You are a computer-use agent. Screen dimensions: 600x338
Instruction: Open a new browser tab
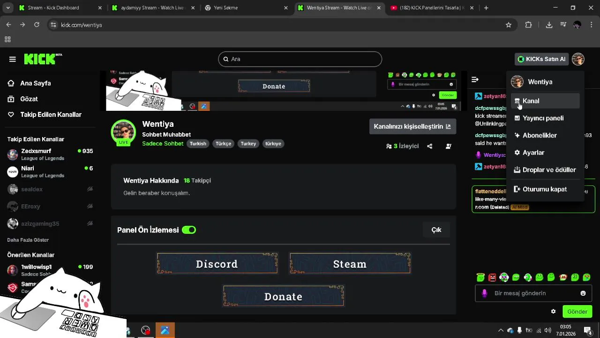pyautogui.click(x=486, y=8)
